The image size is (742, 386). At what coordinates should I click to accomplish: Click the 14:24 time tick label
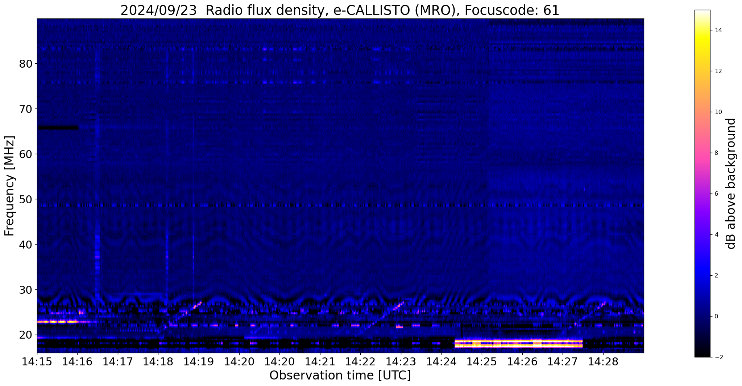[x=441, y=362]
